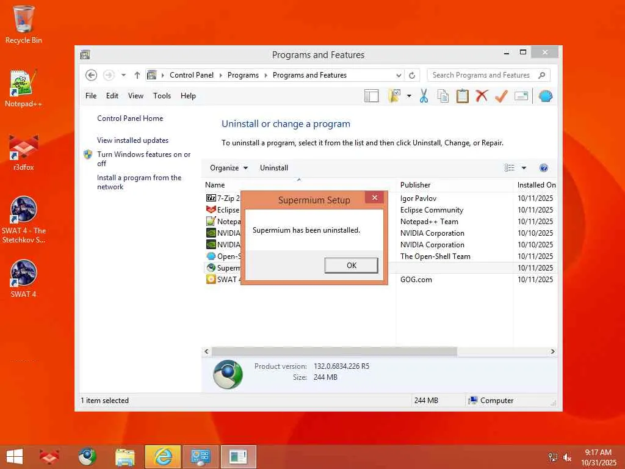Select the Notepad++ desktop shortcut
The image size is (625, 469).
[x=24, y=89]
